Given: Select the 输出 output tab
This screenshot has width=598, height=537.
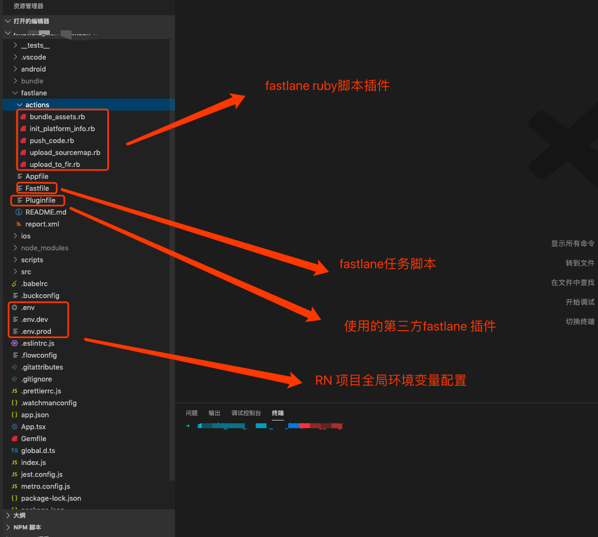Looking at the screenshot, I should [214, 413].
